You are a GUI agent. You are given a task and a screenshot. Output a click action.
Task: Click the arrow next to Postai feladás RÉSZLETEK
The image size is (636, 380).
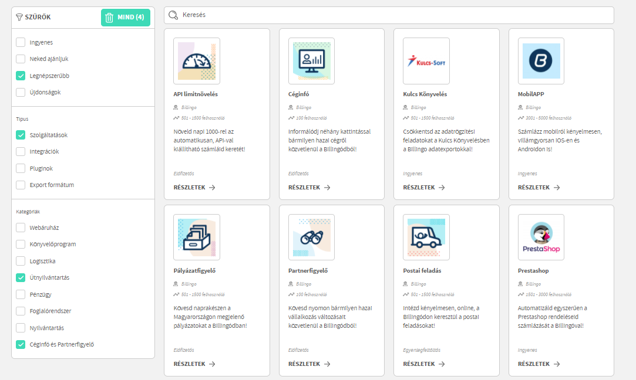pyautogui.click(x=442, y=364)
